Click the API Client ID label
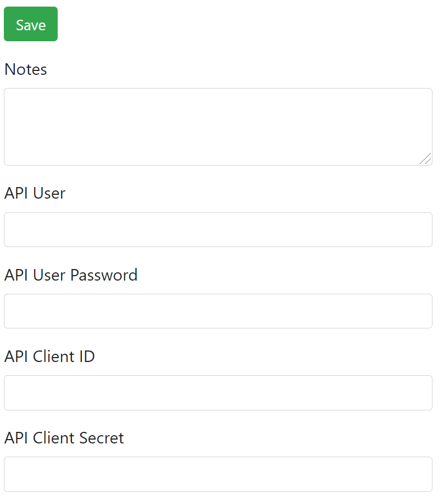 click(x=49, y=357)
